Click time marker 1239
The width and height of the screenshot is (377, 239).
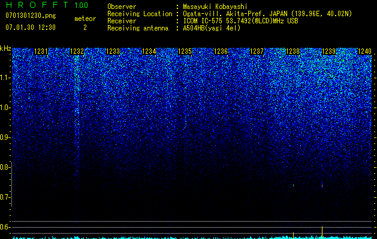tap(328, 51)
